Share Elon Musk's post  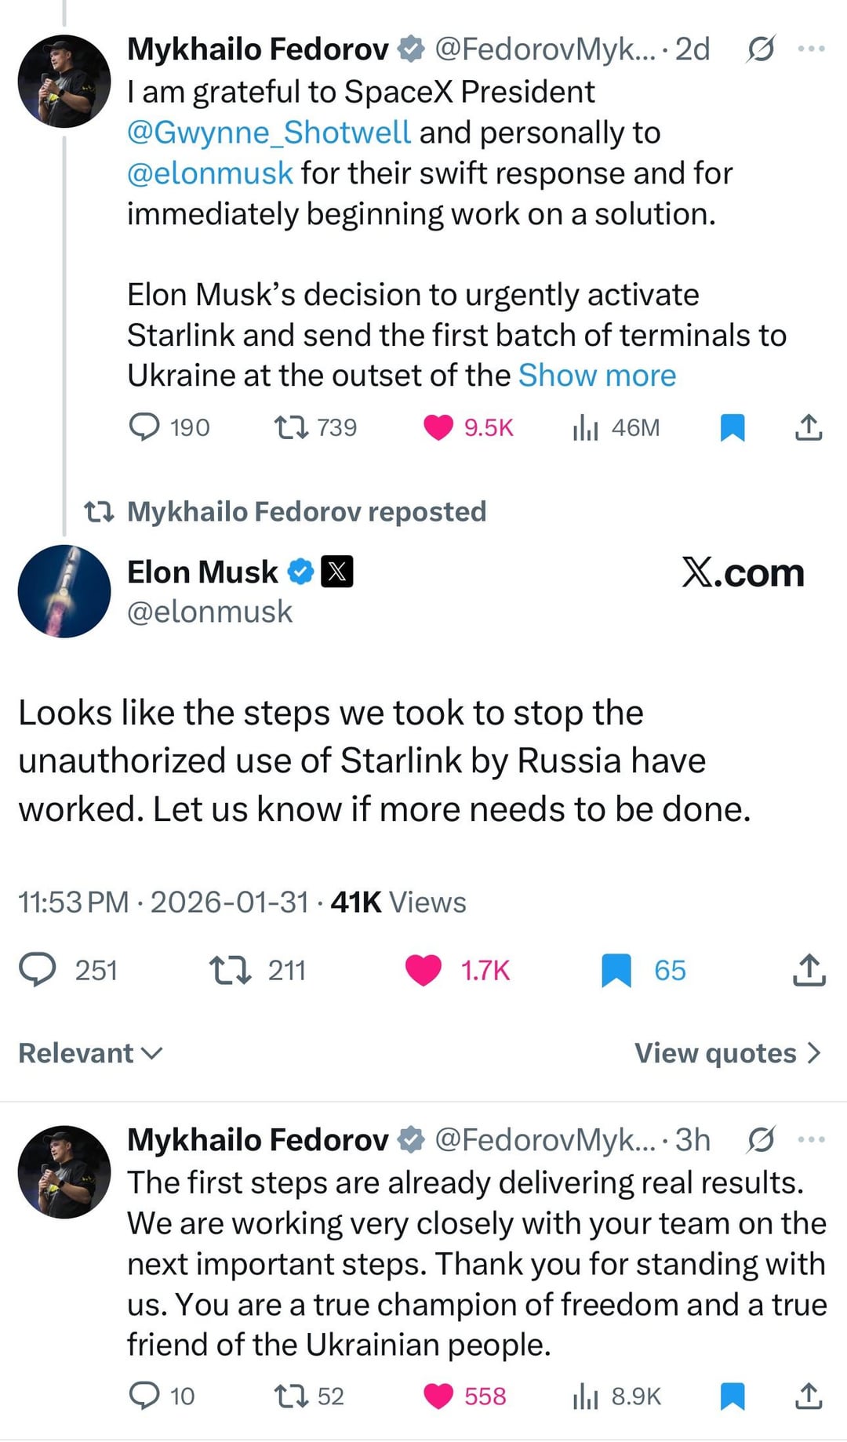(x=809, y=969)
